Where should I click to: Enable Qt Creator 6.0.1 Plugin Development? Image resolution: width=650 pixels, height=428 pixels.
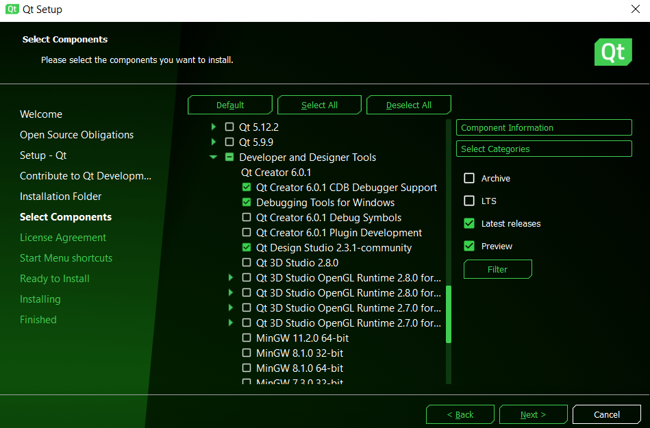(247, 232)
